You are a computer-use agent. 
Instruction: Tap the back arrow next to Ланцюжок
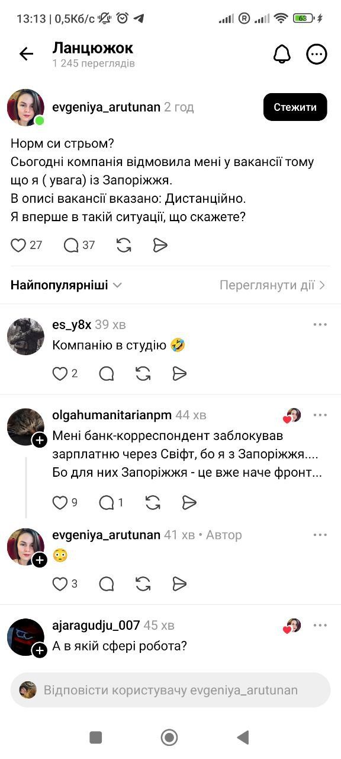[x=26, y=54]
